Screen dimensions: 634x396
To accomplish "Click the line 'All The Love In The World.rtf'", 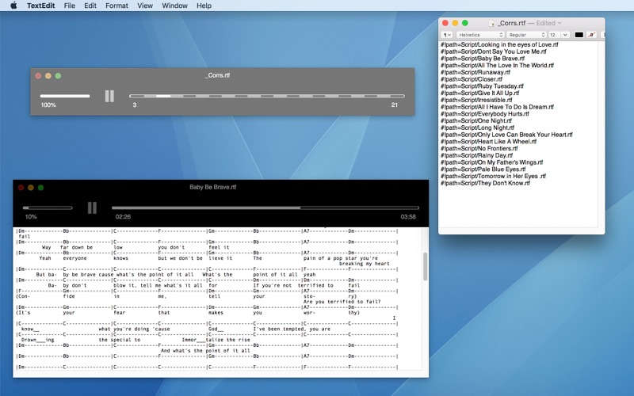I will pos(497,65).
